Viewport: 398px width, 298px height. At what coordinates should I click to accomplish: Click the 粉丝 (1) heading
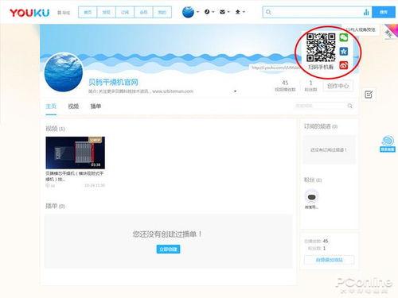[313, 180]
